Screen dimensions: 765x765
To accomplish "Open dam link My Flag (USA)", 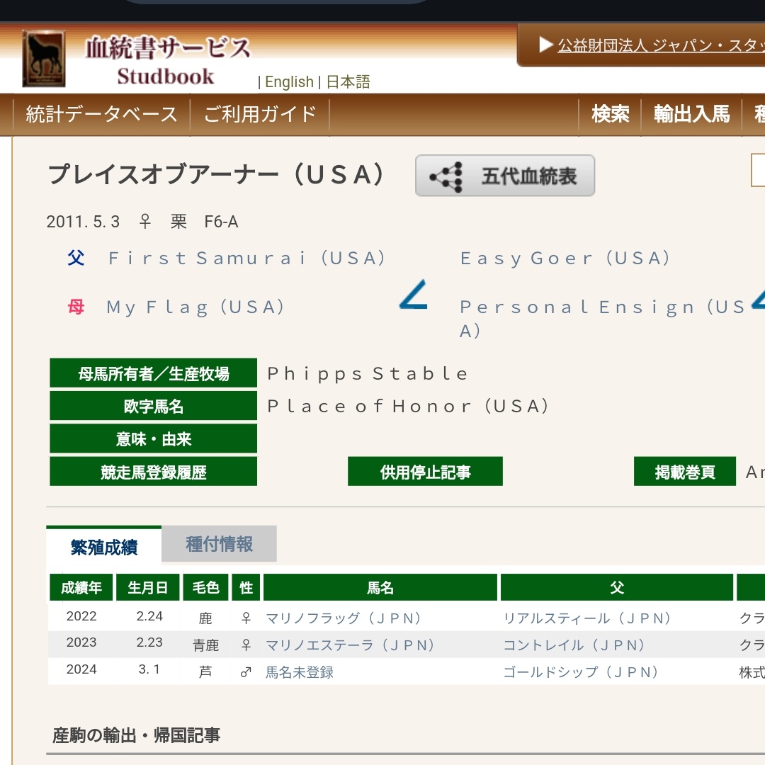I will pos(195,307).
